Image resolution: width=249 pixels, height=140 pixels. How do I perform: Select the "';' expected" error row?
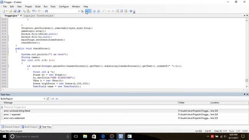[x=124, y=114]
